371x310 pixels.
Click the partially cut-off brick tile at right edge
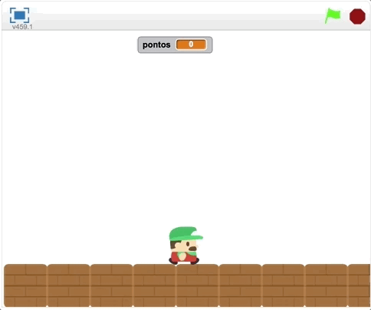pos(359,285)
